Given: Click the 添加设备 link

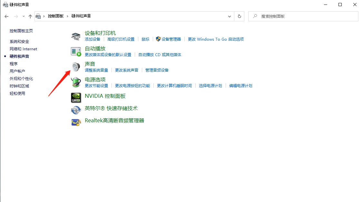Looking at the screenshot, I should pos(93,39).
